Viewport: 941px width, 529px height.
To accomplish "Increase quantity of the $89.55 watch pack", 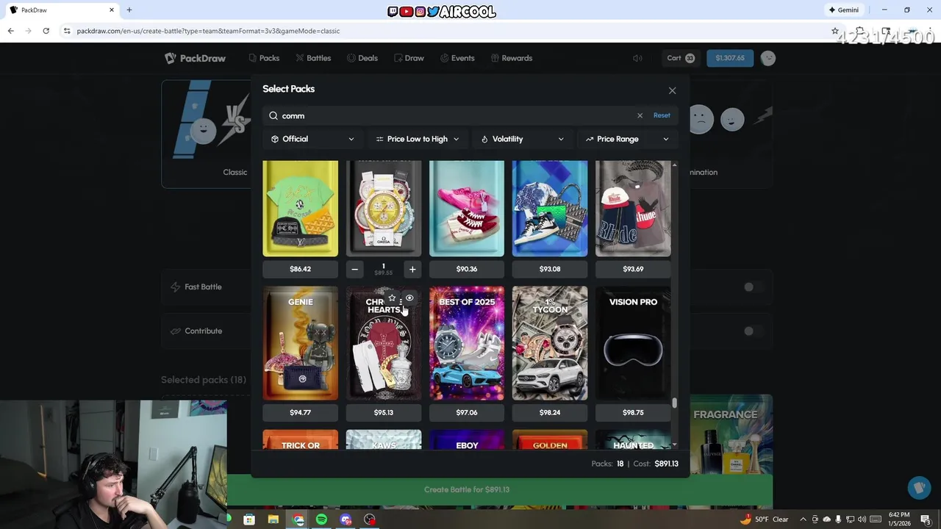I will pos(412,269).
